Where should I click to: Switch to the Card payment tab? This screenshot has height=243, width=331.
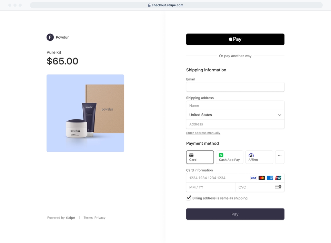click(x=200, y=157)
